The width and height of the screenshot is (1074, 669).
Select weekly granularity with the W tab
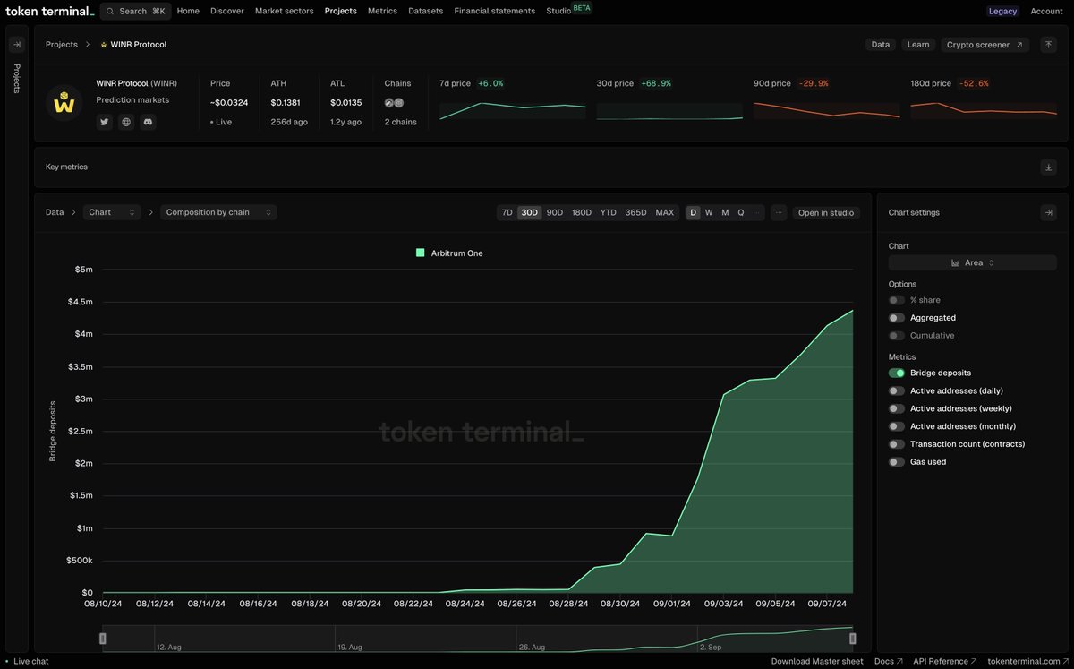coord(708,212)
